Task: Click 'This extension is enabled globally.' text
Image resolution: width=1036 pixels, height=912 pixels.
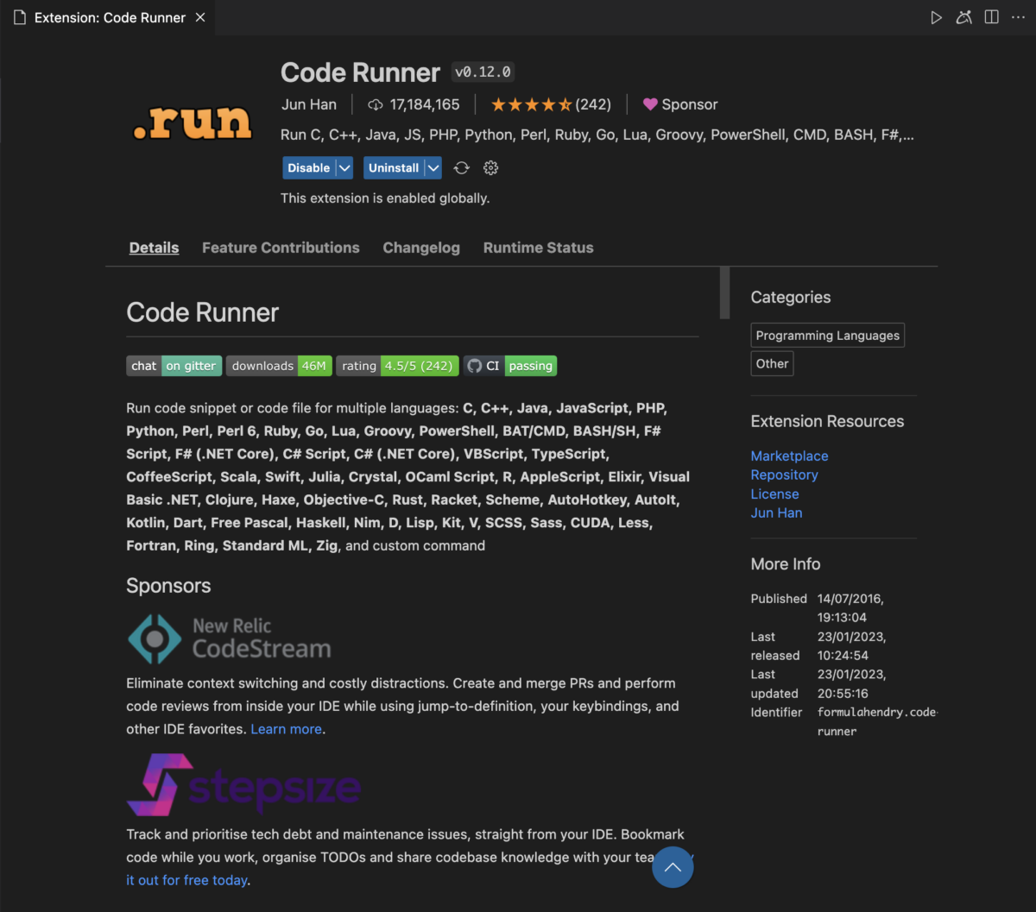Action: pyautogui.click(x=385, y=198)
